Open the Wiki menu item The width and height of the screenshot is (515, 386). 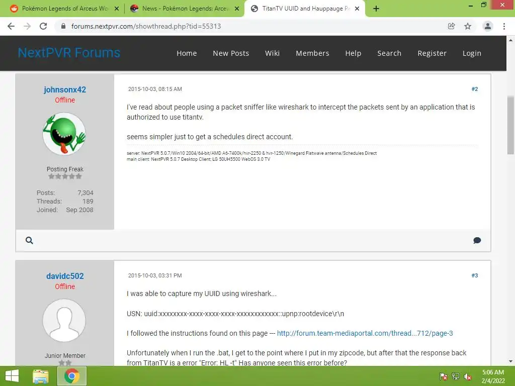click(x=272, y=53)
